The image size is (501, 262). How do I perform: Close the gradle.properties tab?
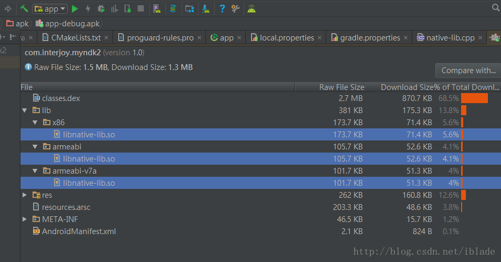click(x=406, y=38)
